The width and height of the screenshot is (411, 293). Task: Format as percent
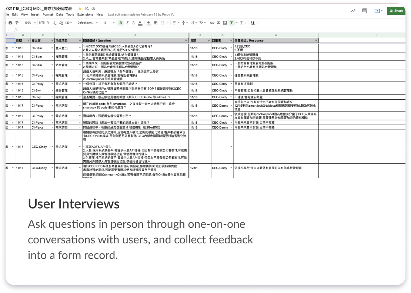coord(48,23)
